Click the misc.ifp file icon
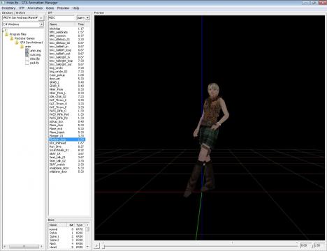327x251 pixels. tap(27, 59)
